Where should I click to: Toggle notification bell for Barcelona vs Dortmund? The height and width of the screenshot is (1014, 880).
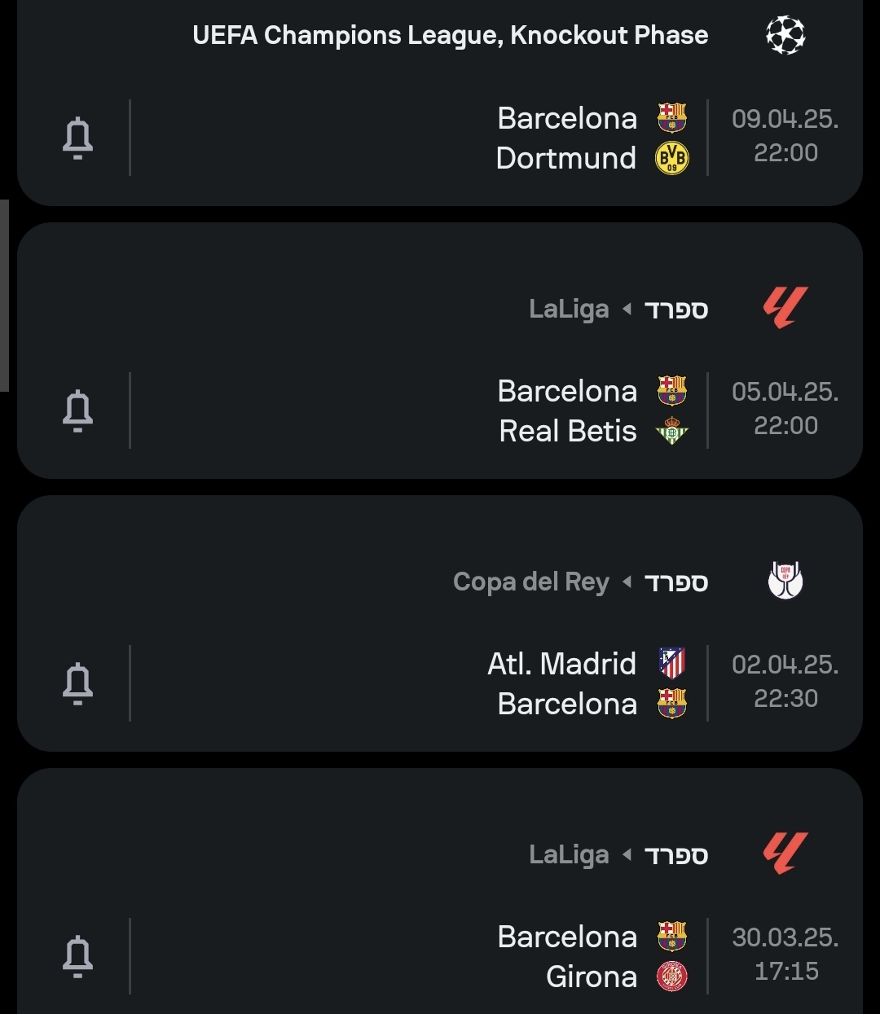coord(77,138)
